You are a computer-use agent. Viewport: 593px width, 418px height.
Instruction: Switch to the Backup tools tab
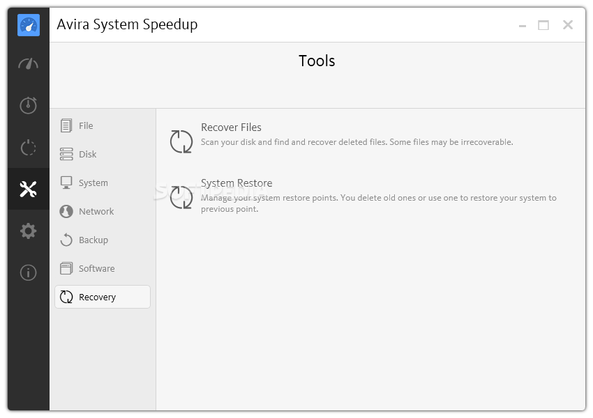103,240
